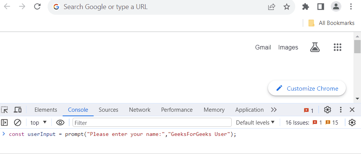The width and height of the screenshot is (361, 154).
Task: Expand the top JavaScript context dropdown
Action: [x=39, y=122]
